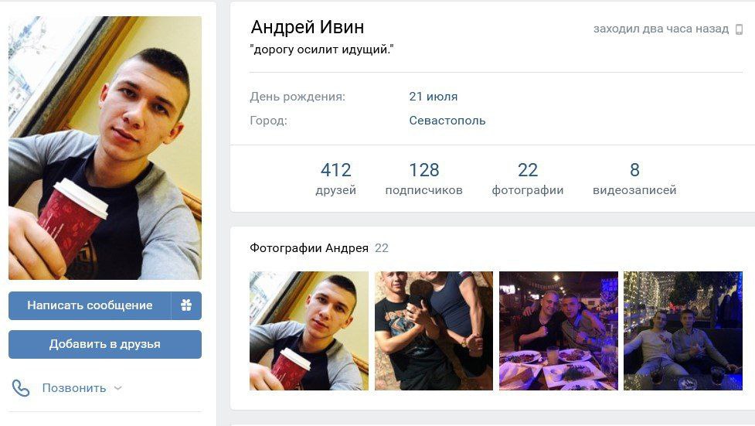Open the fourth thumbnail with night lights
This screenshot has width=755, height=426.
(683, 331)
